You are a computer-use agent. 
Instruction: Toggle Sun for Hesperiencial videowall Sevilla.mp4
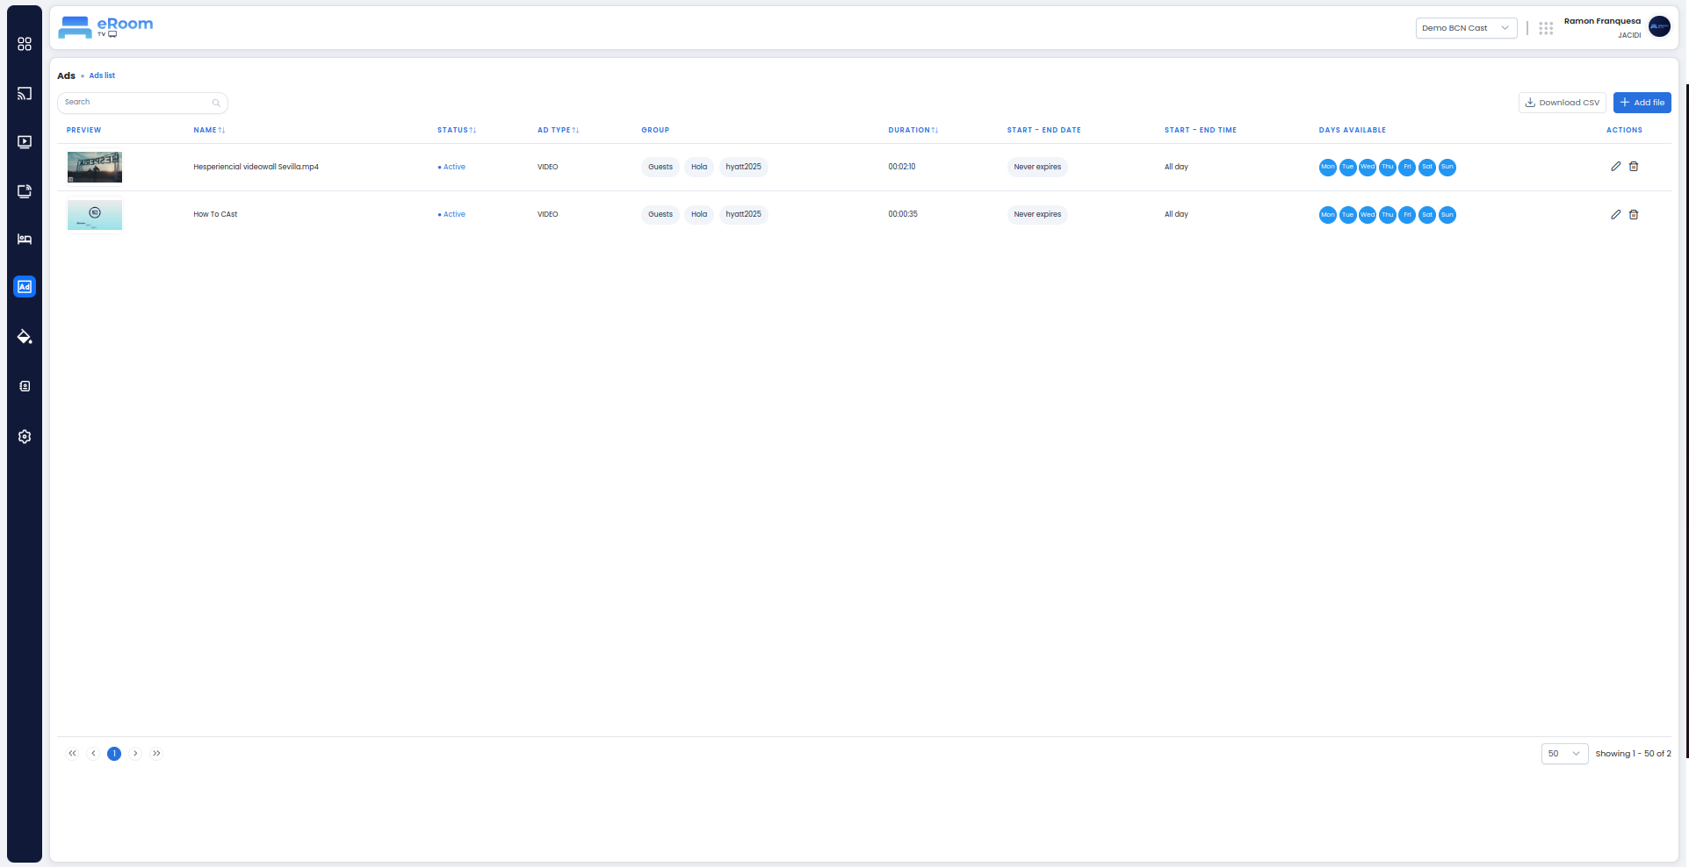point(1447,167)
